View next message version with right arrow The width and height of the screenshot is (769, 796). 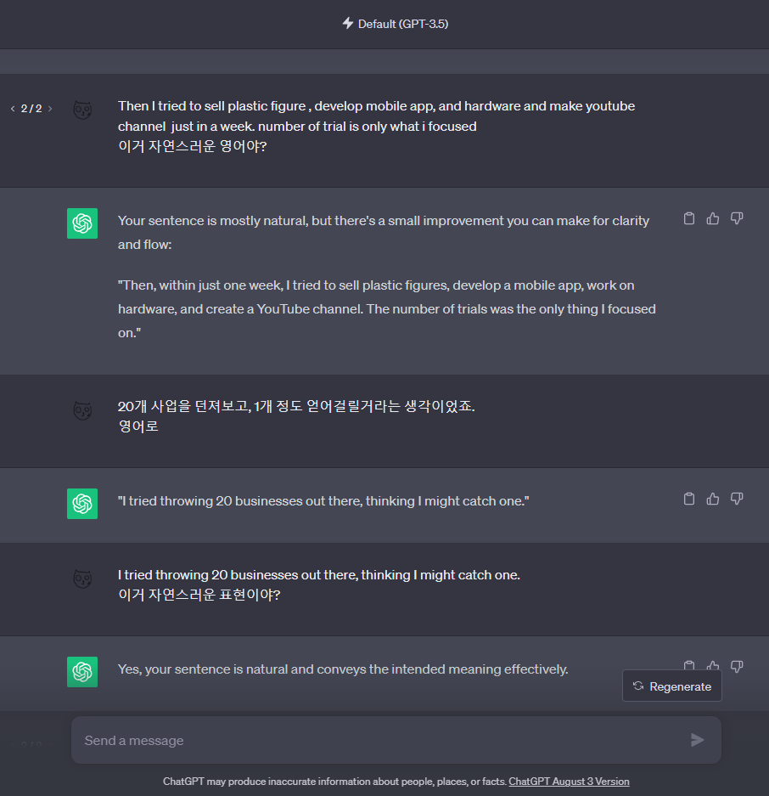coord(49,109)
